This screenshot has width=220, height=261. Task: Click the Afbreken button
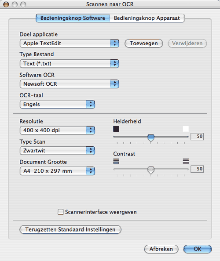[x=161, y=249]
